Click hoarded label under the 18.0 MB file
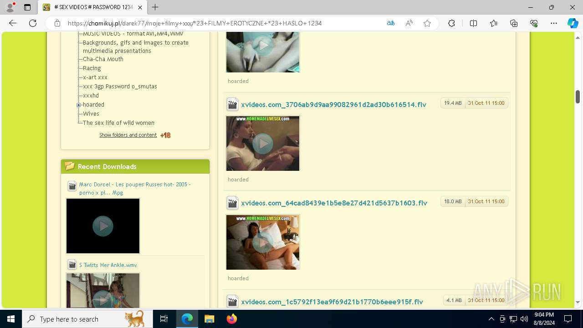This screenshot has width=583, height=328. (238, 278)
